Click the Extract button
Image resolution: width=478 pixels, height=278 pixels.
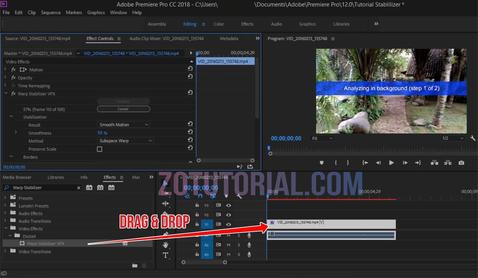click(x=448, y=163)
